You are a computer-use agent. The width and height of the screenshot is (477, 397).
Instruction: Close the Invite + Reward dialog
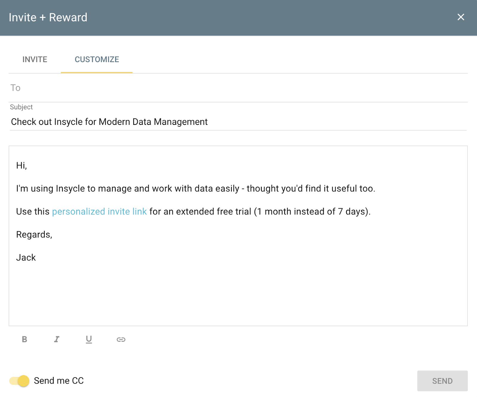coord(461,17)
